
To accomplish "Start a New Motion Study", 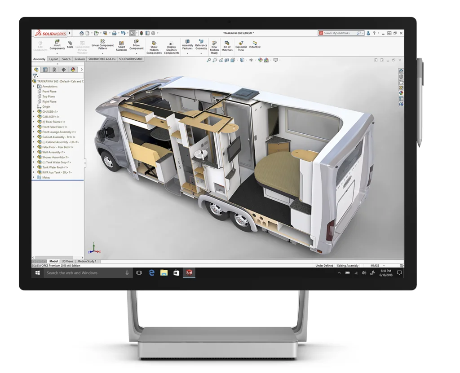I will pos(214,45).
